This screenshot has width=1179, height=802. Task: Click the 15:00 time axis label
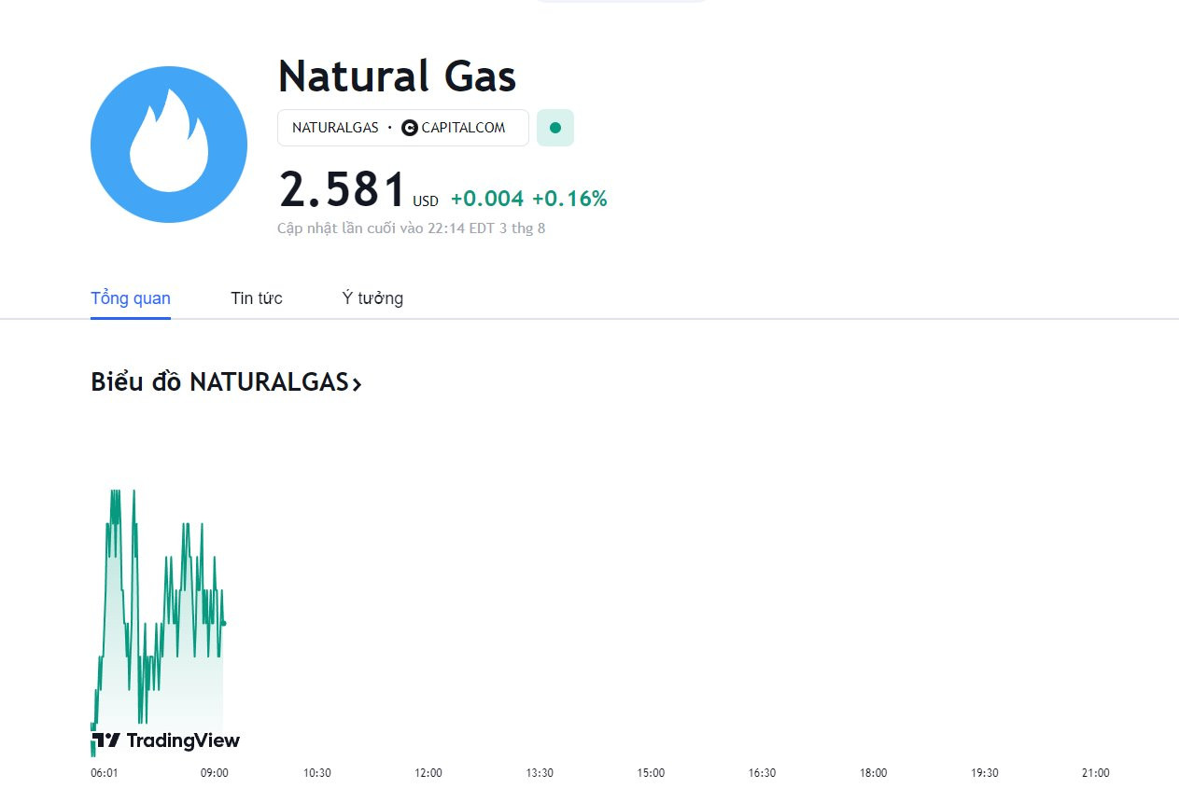651,773
